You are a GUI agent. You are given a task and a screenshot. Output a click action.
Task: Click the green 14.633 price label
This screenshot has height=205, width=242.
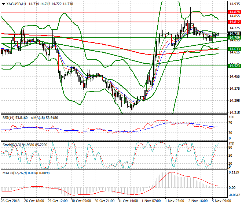click(234, 49)
